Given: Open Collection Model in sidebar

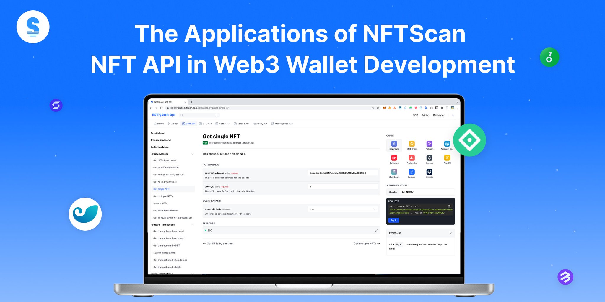Looking at the screenshot, I should pos(160,147).
